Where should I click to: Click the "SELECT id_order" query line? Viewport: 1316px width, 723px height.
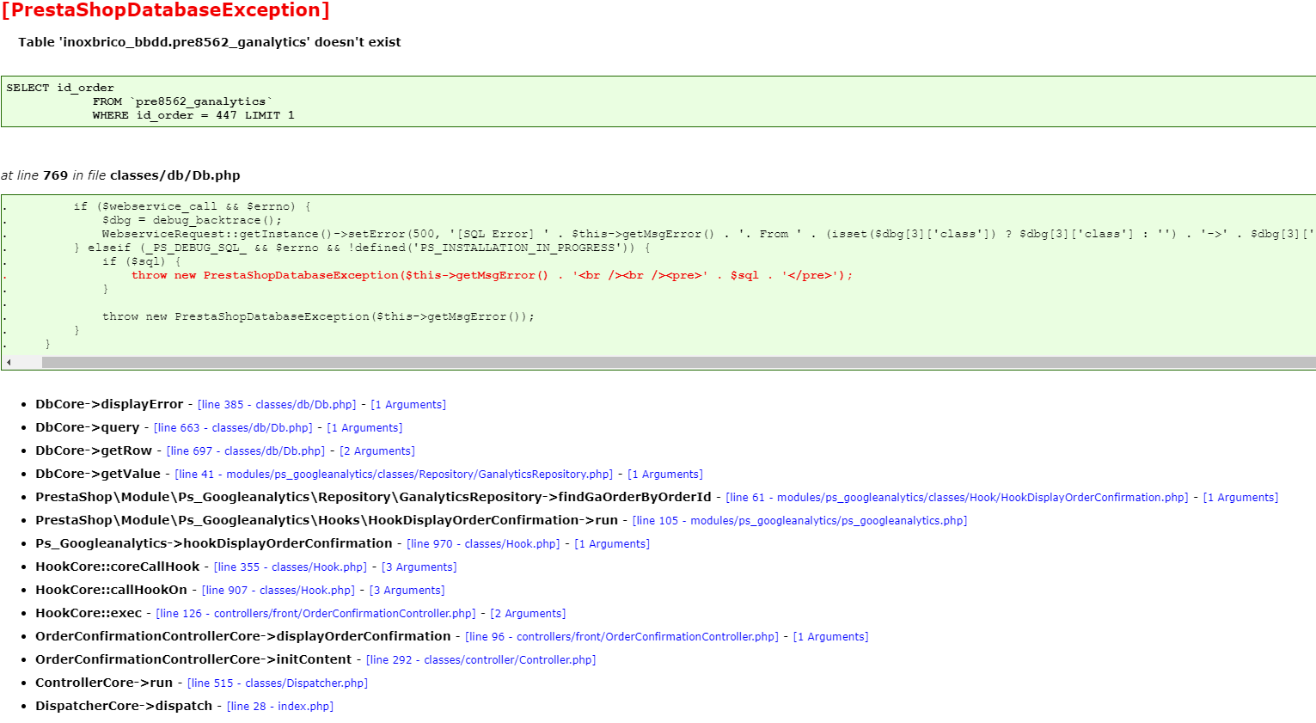tap(60, 88)
